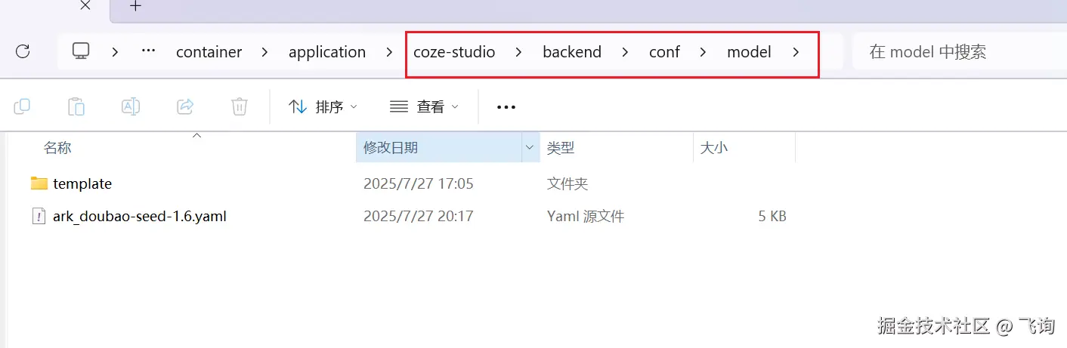Click the Share icon in toolbar

185,106
